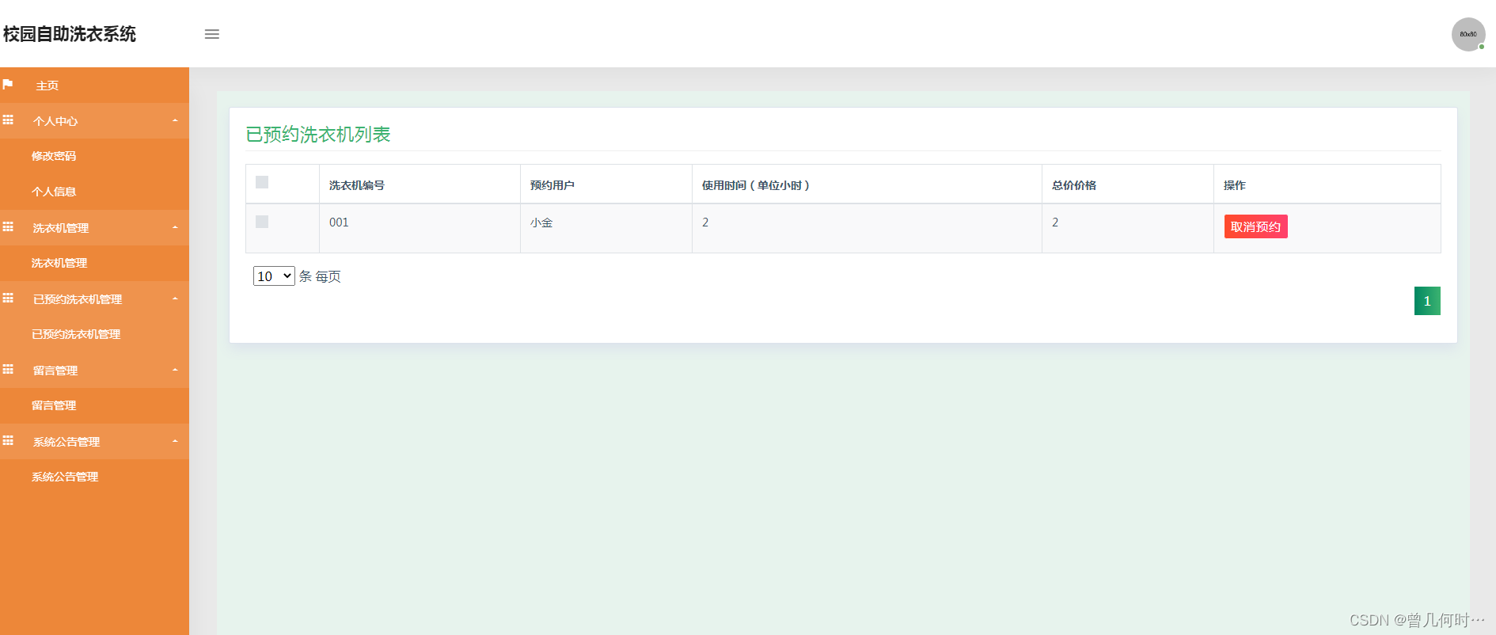Tick the select-all checkbox in table header
Viewport: 1496px width, 635px height.
point(262,182)
